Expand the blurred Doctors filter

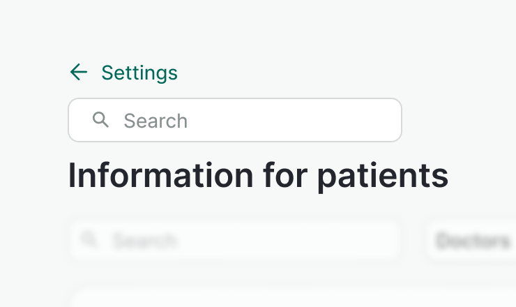(x=473, y=241)
